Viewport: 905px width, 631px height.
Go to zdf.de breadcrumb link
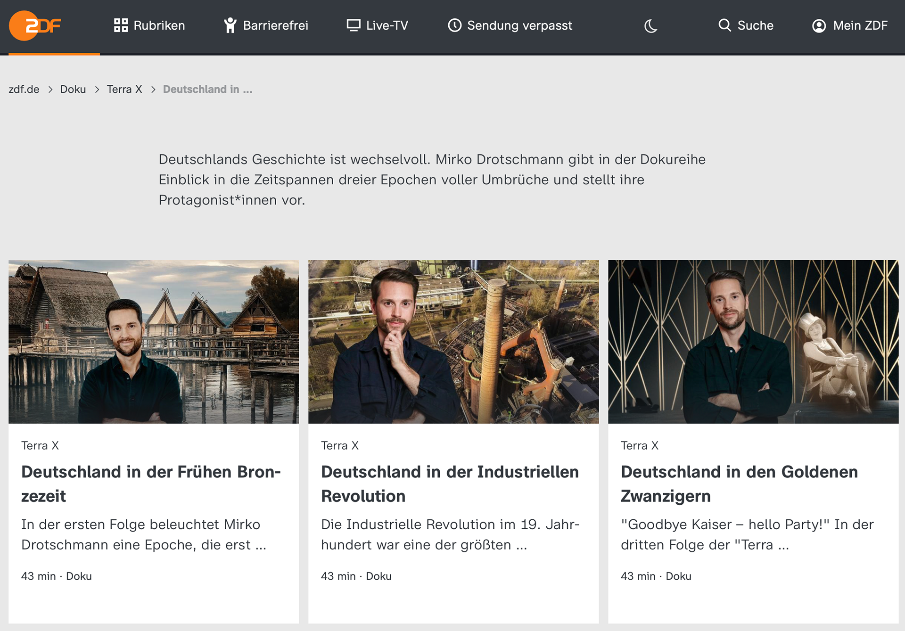24,90
